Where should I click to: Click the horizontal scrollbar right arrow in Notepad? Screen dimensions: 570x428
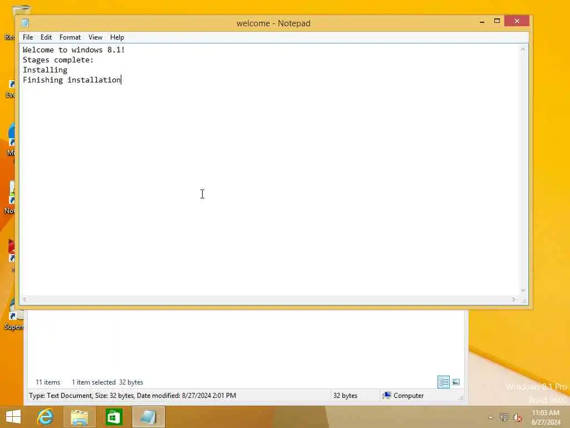pyautogui.click(x=514, y=299)
